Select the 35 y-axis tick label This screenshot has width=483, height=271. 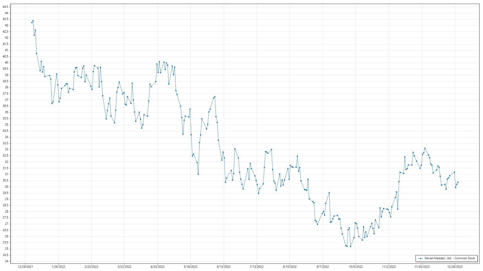coord(7,125)
